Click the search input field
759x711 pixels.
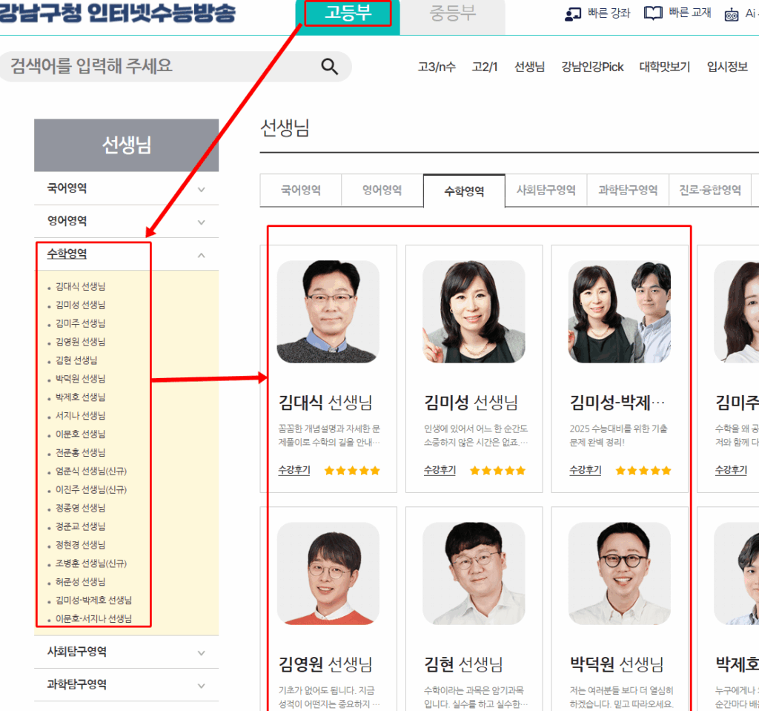pyautogui.click(x=148, y=66)
